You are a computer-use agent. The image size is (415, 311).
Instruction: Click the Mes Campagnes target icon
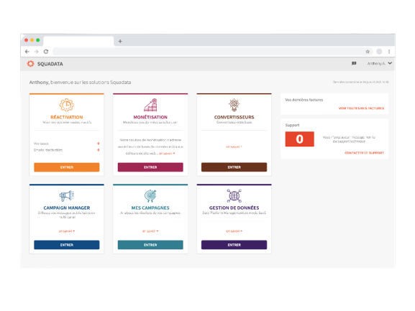click(150, 196)
